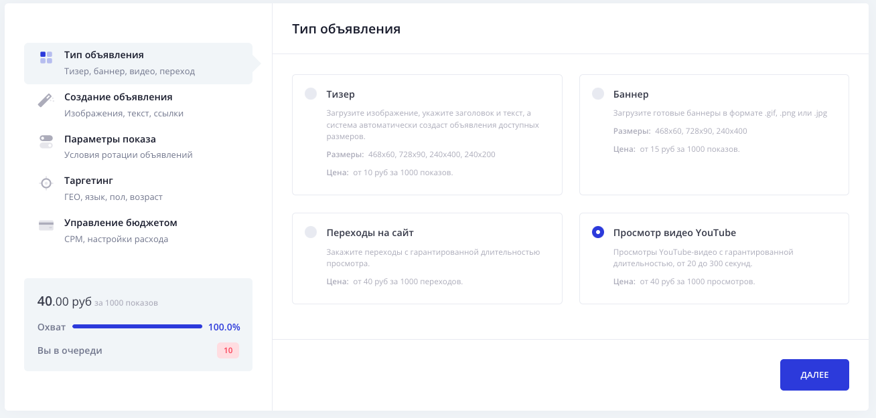
Task: Click the red queue badge showing 10
Action: [x=228, y=350]
